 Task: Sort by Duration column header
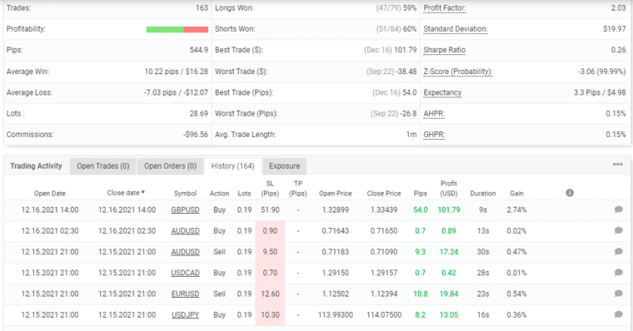coord(483,193)
